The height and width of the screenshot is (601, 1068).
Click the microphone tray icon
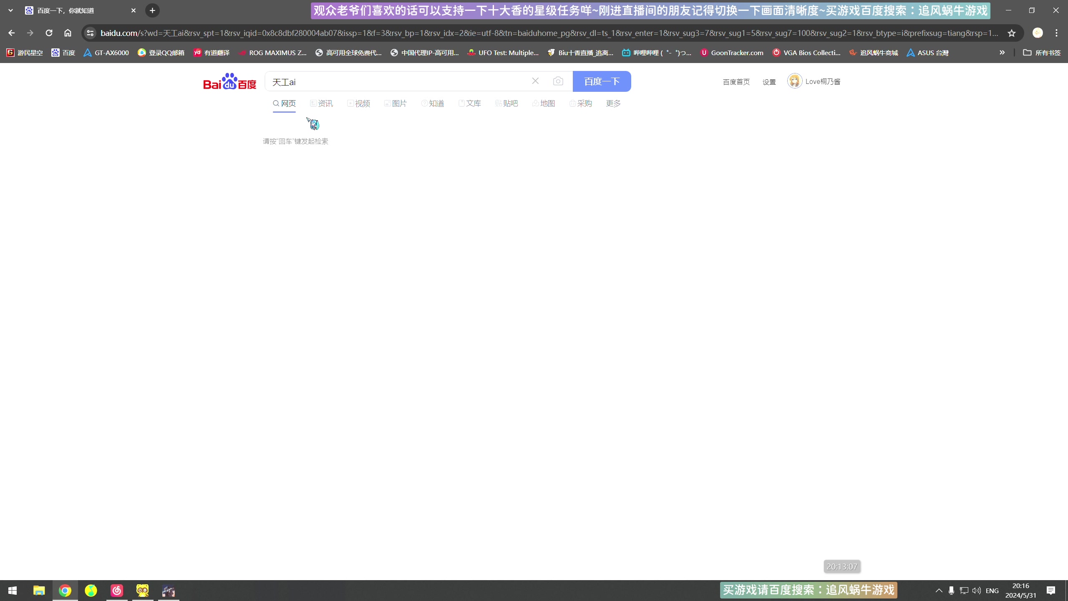[951, 591]
